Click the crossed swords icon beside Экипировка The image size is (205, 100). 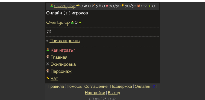pos(48,64)
